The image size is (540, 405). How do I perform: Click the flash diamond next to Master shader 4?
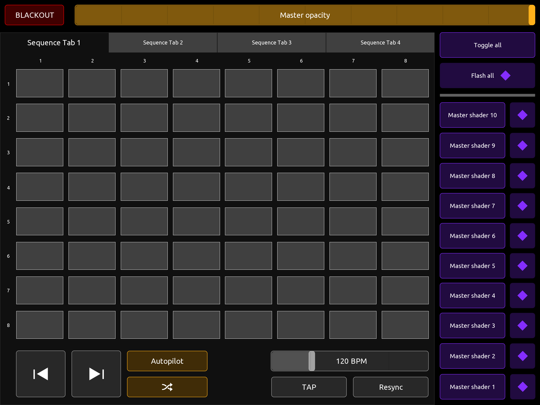(x=522, y=295)
